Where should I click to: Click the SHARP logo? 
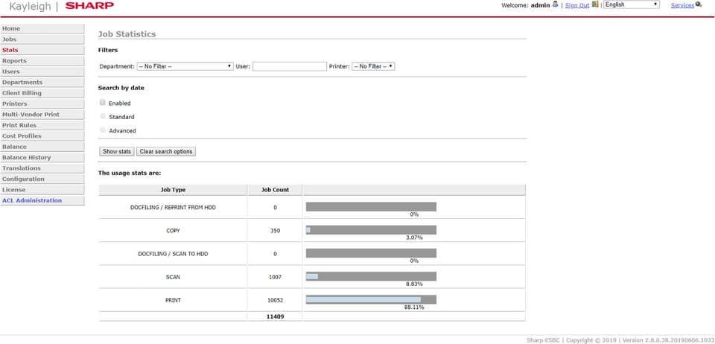(x=89, y=6)
